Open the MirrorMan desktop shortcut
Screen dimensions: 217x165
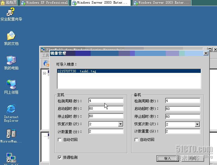tap(11, 136)
